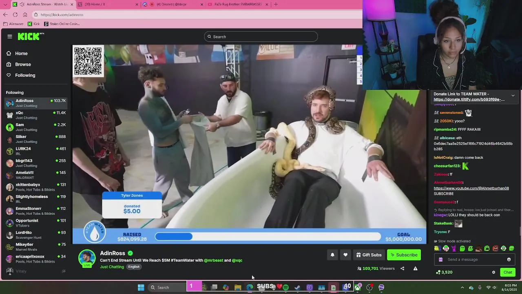This screenshot has height=294, width=522.
Task: Click the Kick logo
Action: [30, 36]
